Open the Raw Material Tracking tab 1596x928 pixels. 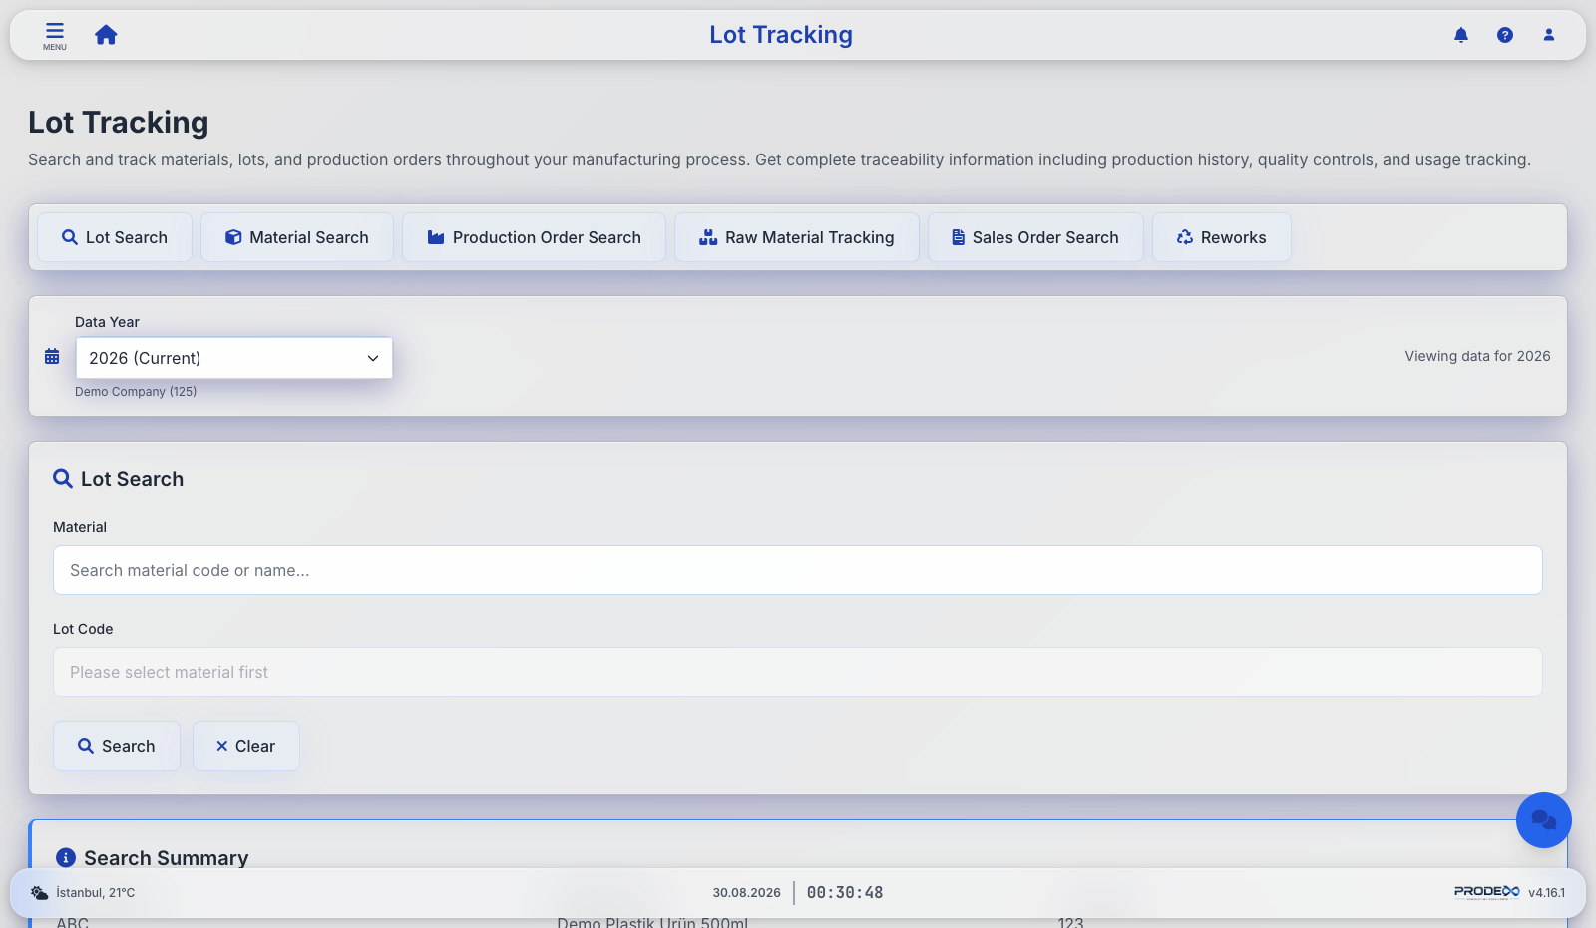pos(797,237)
